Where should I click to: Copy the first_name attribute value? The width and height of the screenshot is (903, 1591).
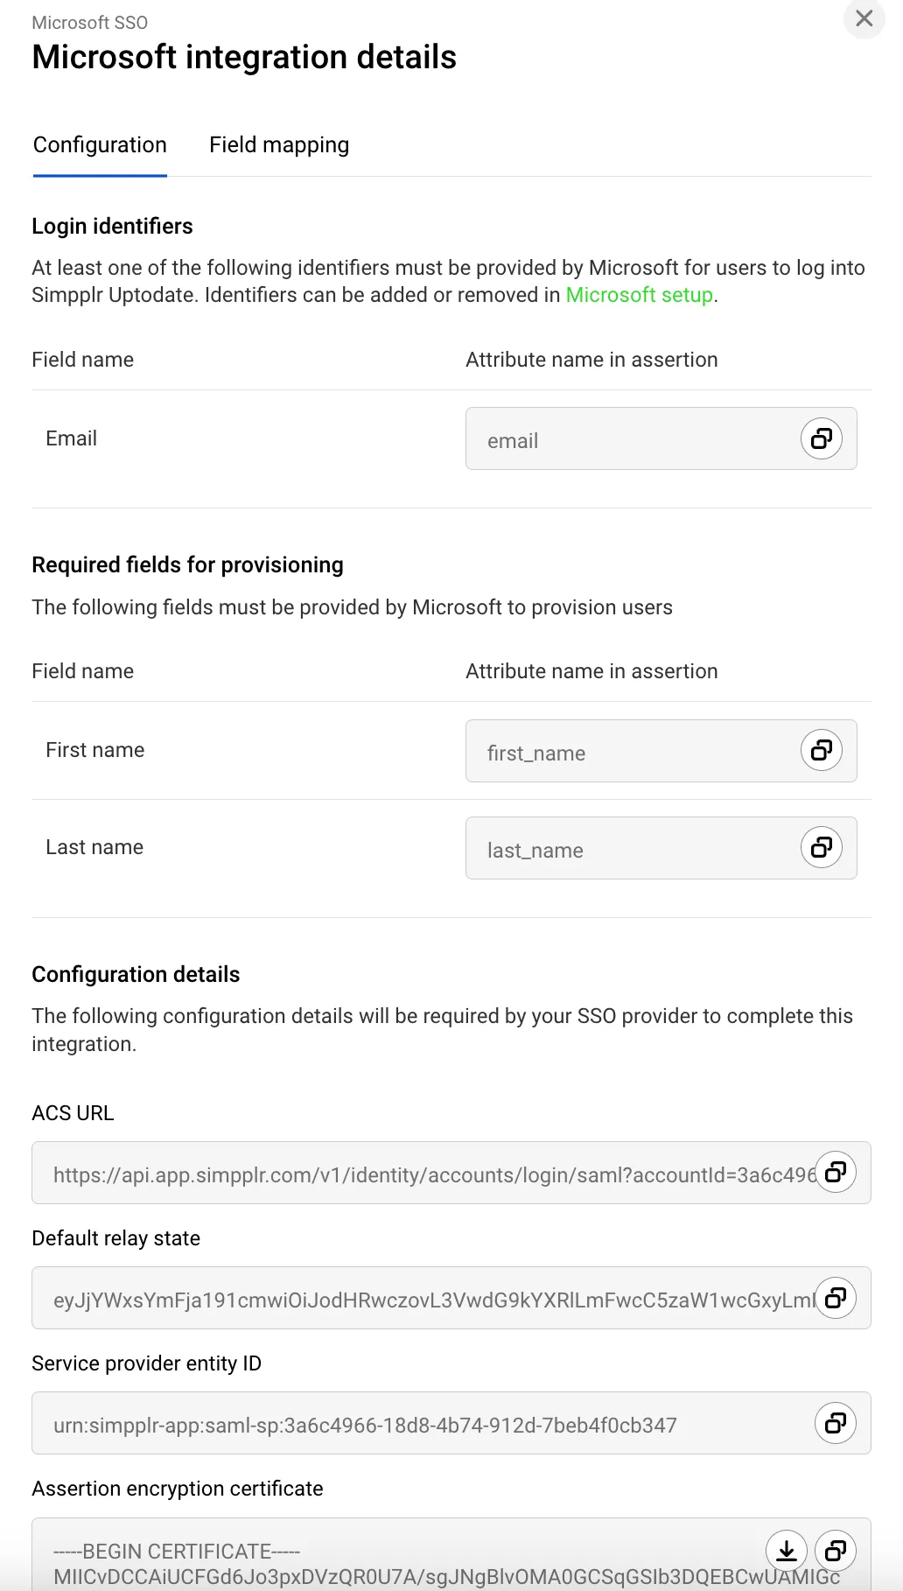822,750
